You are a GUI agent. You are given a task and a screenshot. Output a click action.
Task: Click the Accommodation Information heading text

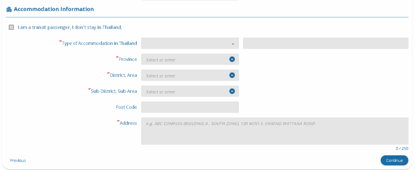pos(54,9)
